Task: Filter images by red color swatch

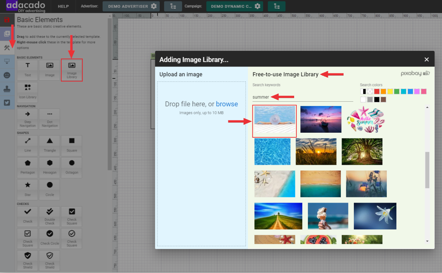Action: coord(377,91)
